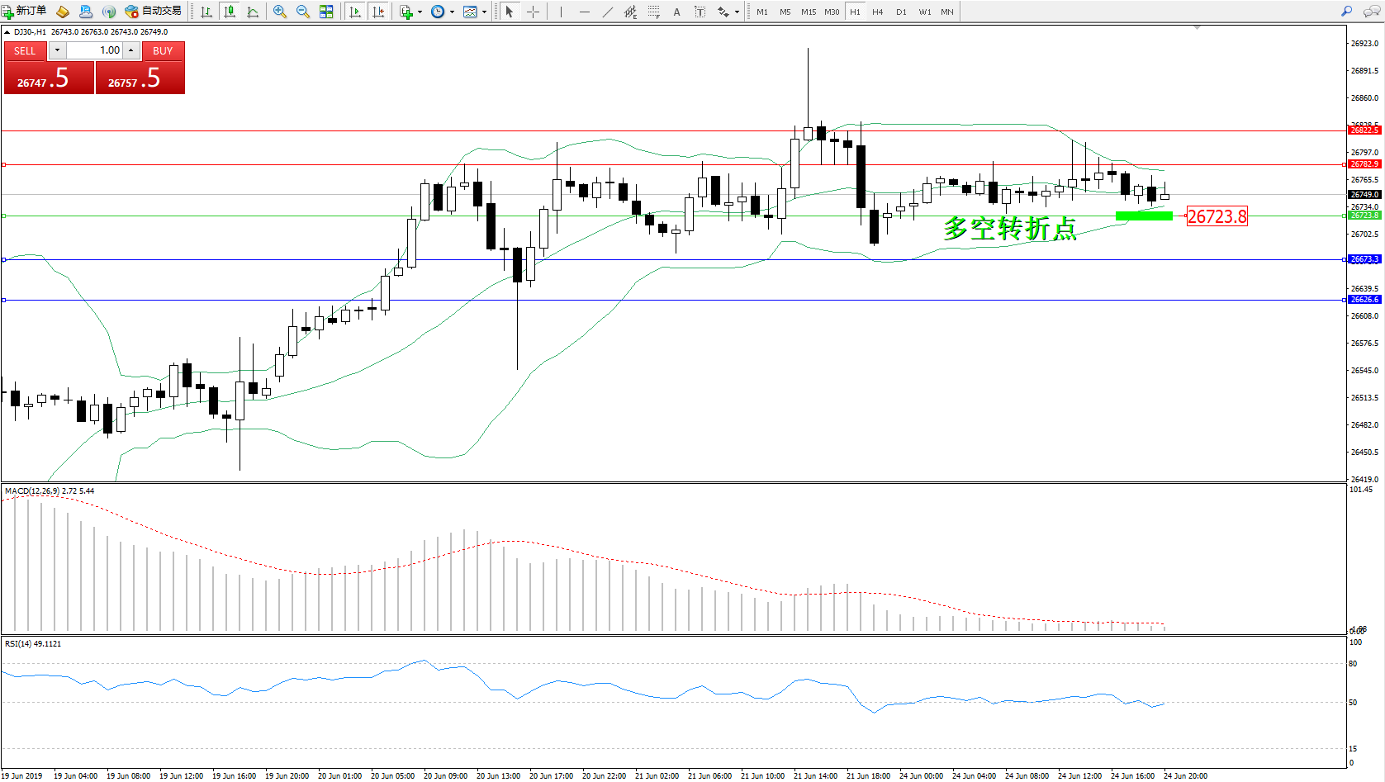
Task: Select the crosshair tool
Action: pyautogui.click(x=533, y=12)
